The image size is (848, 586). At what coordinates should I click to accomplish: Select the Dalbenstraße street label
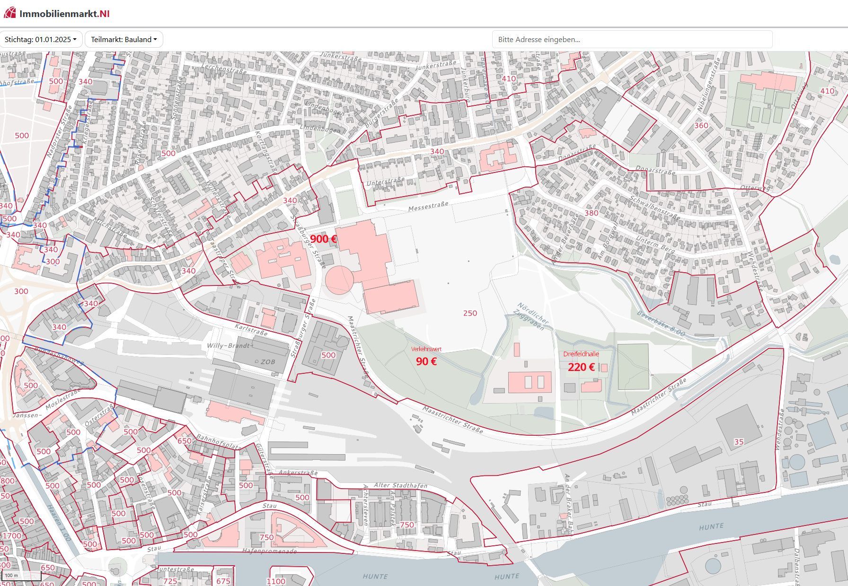(x=796, y=567)
